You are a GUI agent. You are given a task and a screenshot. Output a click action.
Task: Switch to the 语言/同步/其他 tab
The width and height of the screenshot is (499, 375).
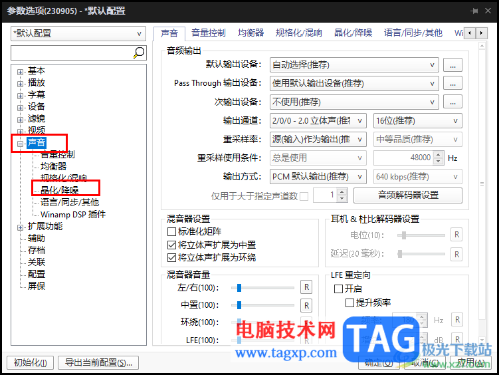413,33
